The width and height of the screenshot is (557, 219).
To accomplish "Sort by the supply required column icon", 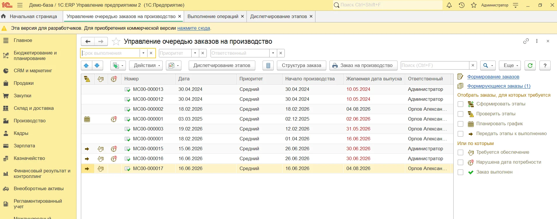I will point(101,79).
